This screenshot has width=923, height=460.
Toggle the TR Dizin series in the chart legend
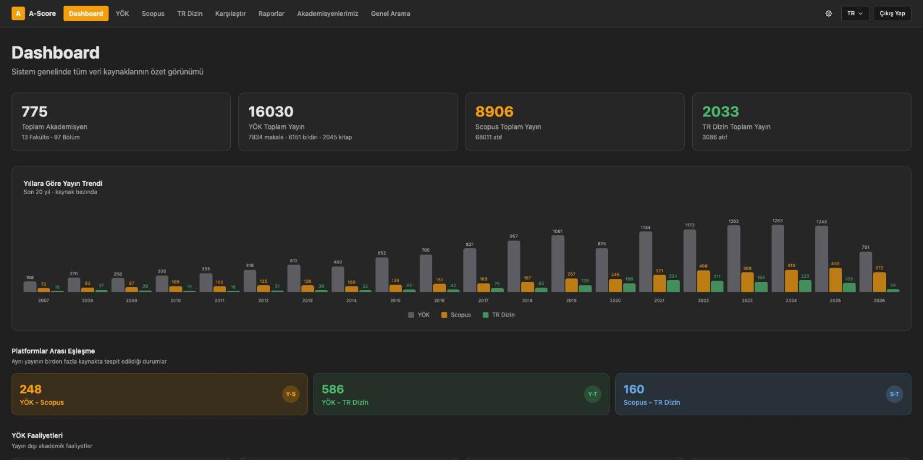coord(499,315)
